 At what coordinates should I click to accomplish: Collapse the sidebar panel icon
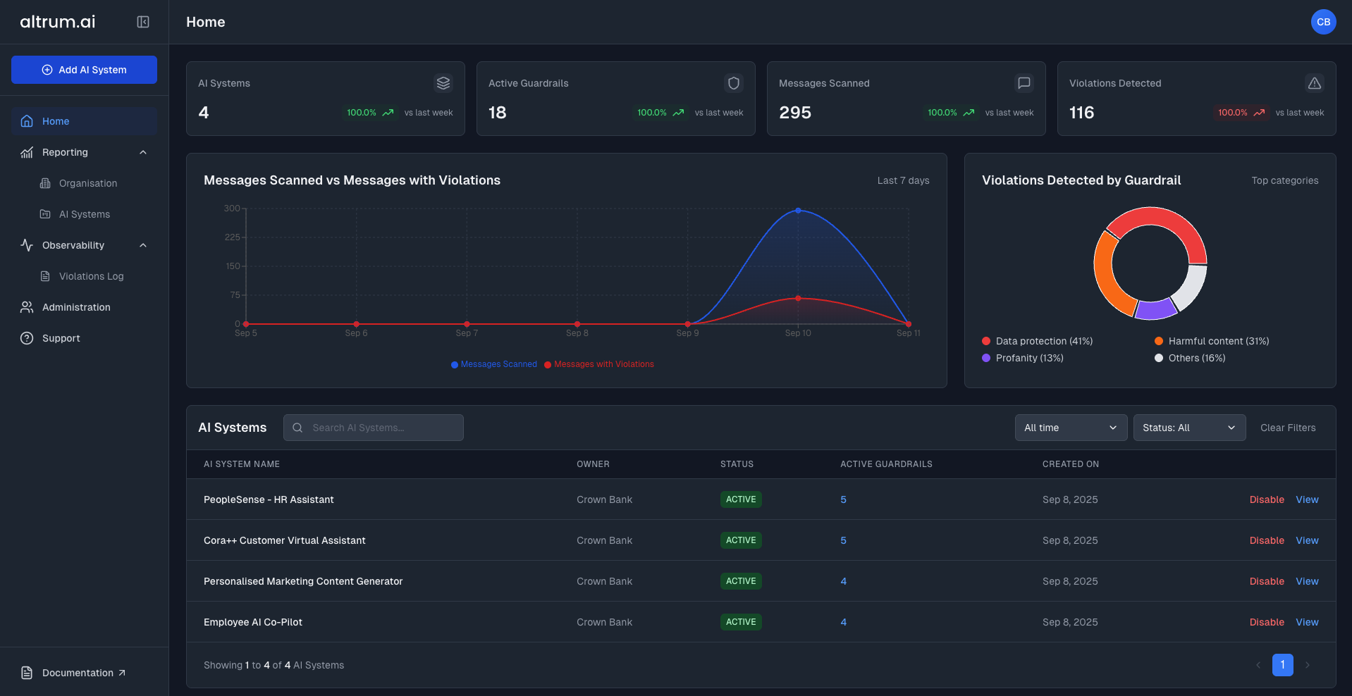143,22
